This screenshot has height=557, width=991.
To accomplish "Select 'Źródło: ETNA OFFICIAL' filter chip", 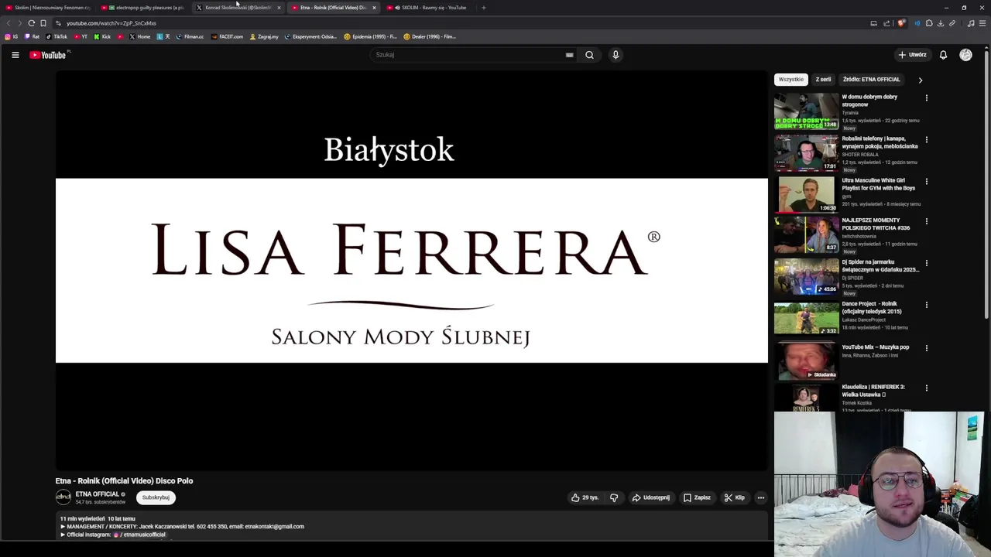I will coord(871,80).
